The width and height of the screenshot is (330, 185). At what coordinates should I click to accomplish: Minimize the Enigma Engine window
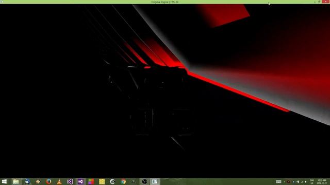315,2
